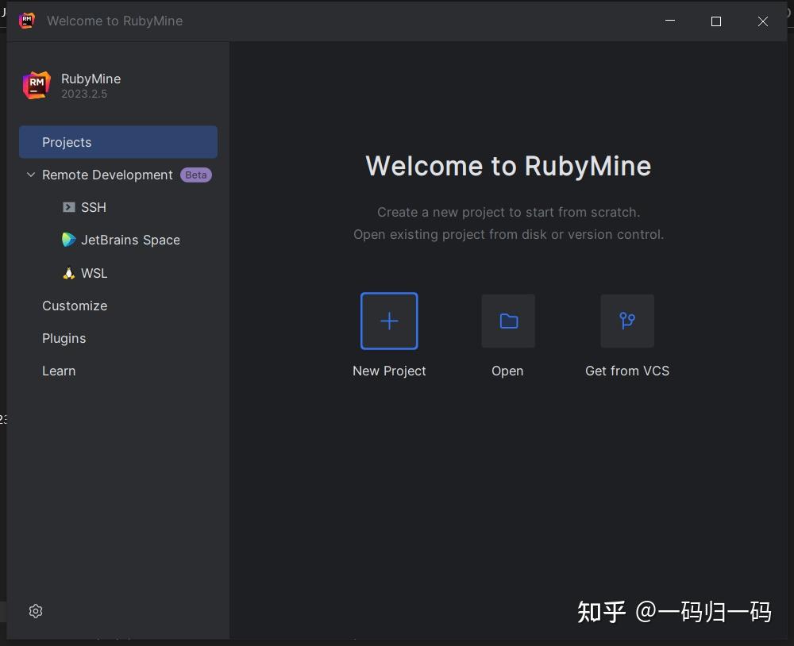
Task: Open the Plugins section
Action: point(64,338)
